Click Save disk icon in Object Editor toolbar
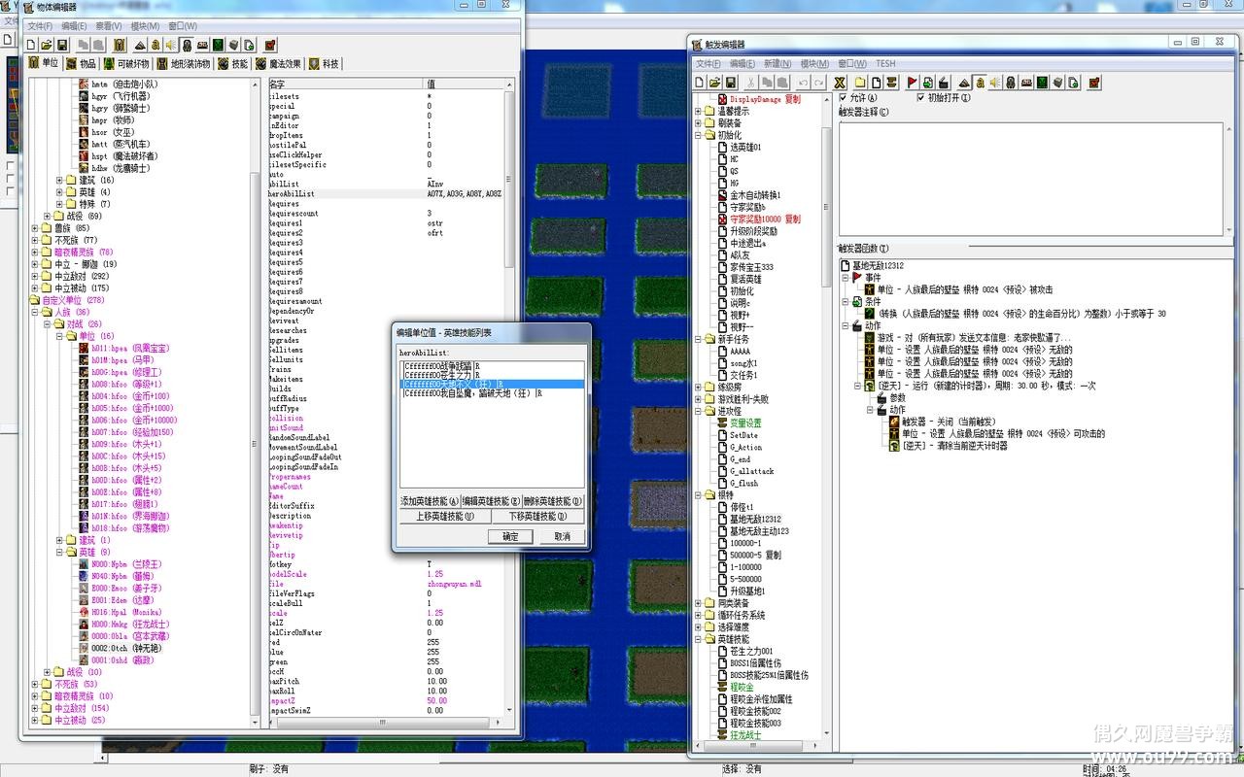 pos(62,45)
